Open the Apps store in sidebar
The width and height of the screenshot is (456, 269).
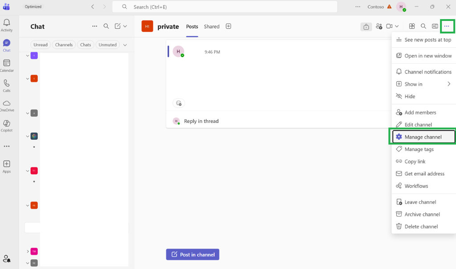pos(6,167)
